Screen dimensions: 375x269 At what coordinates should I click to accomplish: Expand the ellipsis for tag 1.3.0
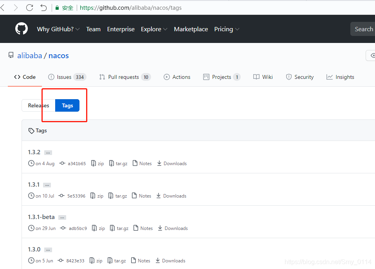point(48,250)
